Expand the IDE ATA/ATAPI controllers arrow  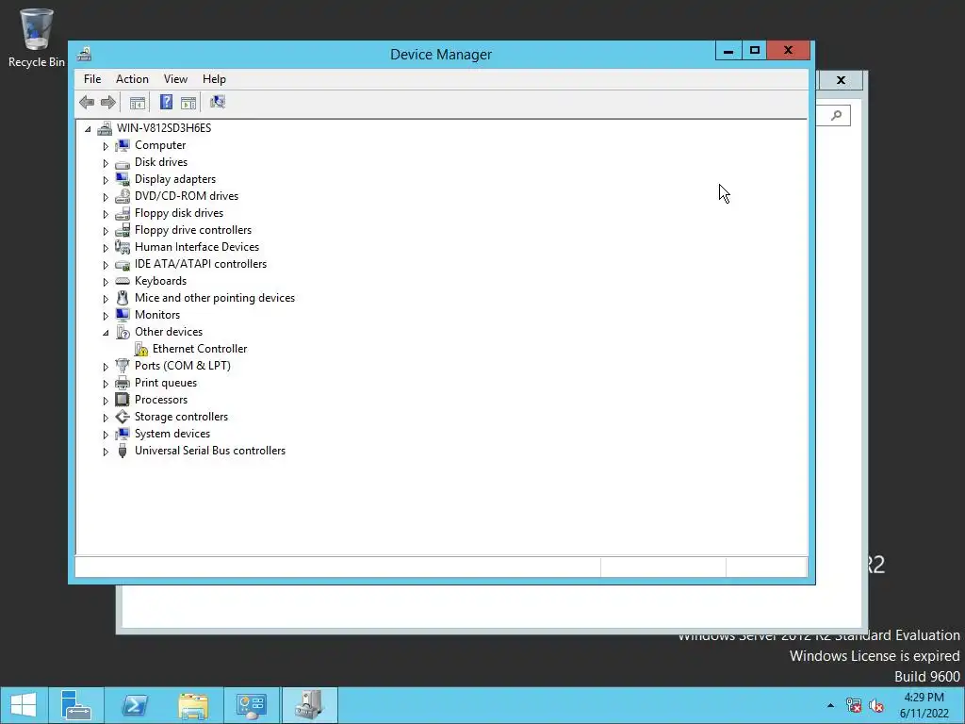click(106, 265)
